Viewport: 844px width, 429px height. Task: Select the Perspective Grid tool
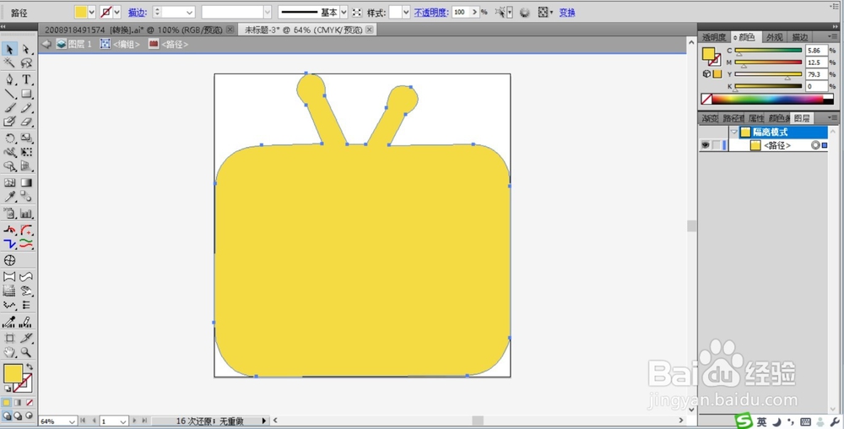click(26, 166)
